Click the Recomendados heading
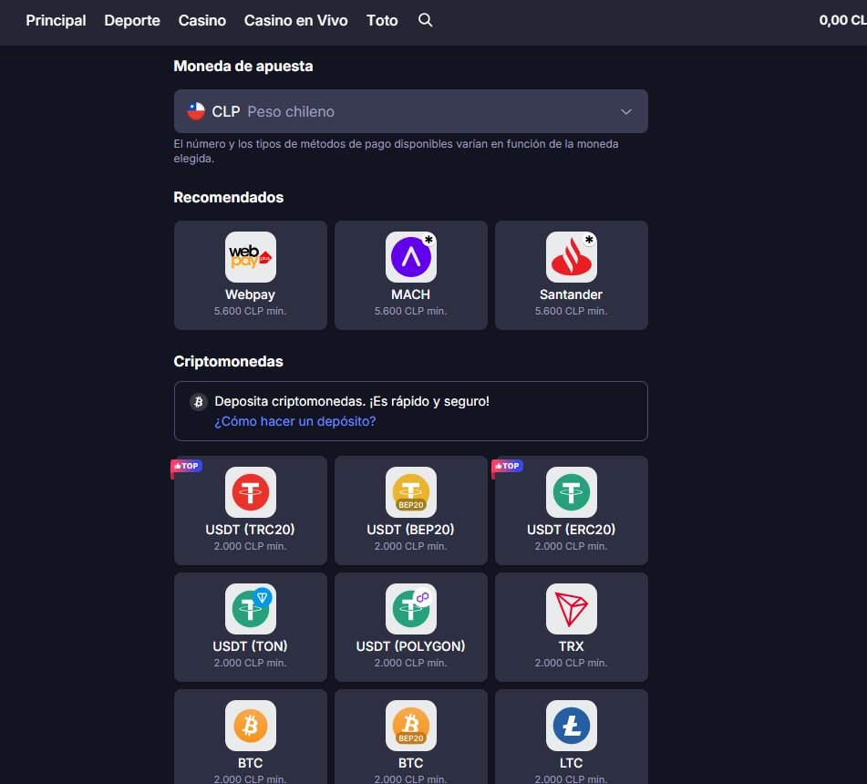867x784 pixels. pyautogui.click(x=228, y=198)
